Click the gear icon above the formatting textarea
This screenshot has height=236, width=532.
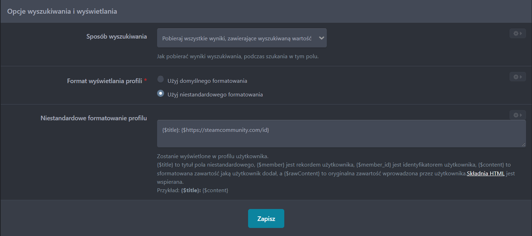pos(516,115)
